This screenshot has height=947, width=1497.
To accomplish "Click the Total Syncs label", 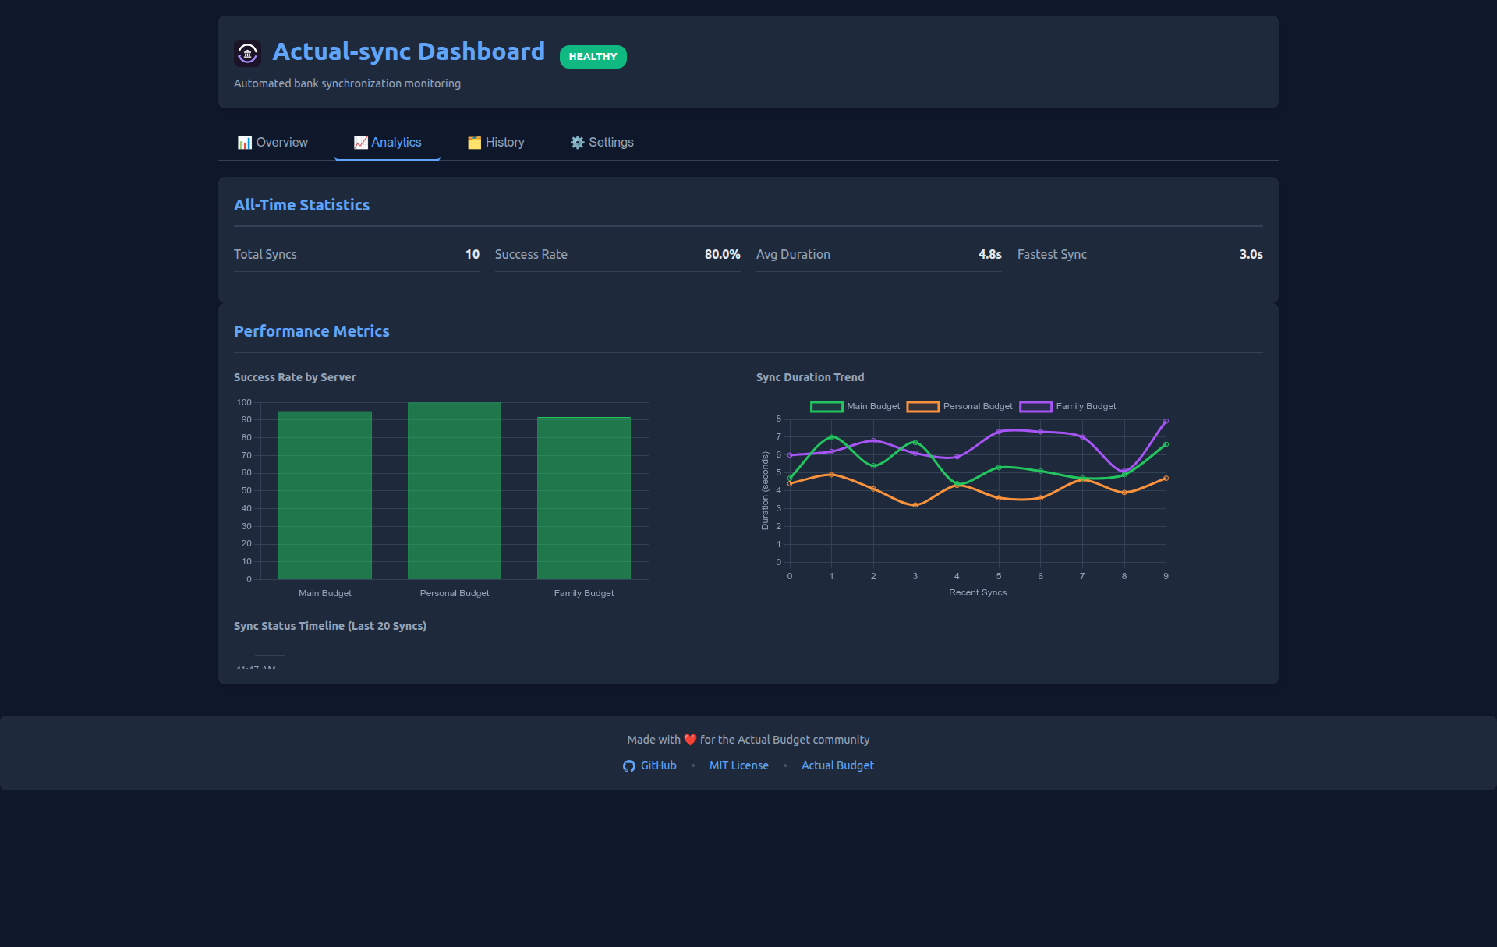I will coord(265,254).
